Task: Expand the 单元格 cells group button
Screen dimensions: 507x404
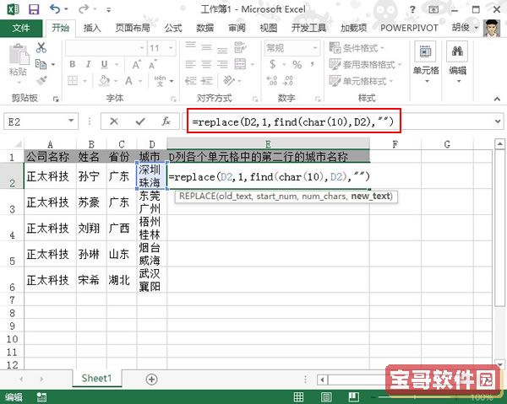Action: click(x=426, y=62)
